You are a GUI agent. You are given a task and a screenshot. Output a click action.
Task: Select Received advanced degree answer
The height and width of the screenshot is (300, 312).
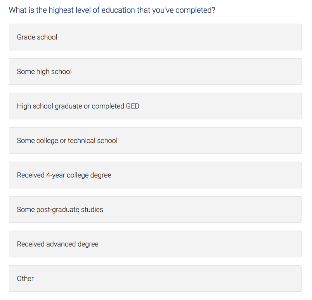tap(155, 244)
